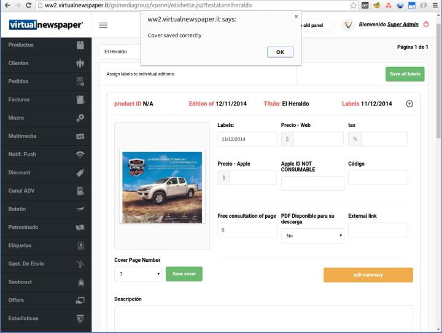Click the browser address bar
This screenshot has width=442, height=333.
point(195,5)
